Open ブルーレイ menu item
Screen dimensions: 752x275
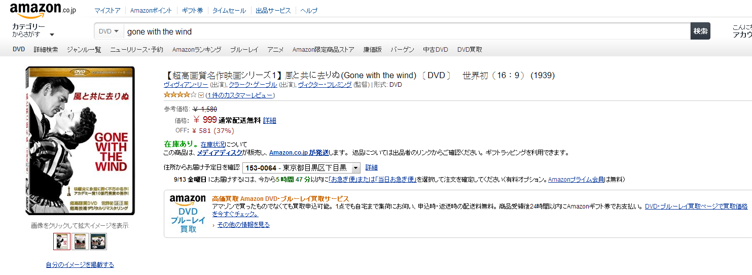coord(244,50)
